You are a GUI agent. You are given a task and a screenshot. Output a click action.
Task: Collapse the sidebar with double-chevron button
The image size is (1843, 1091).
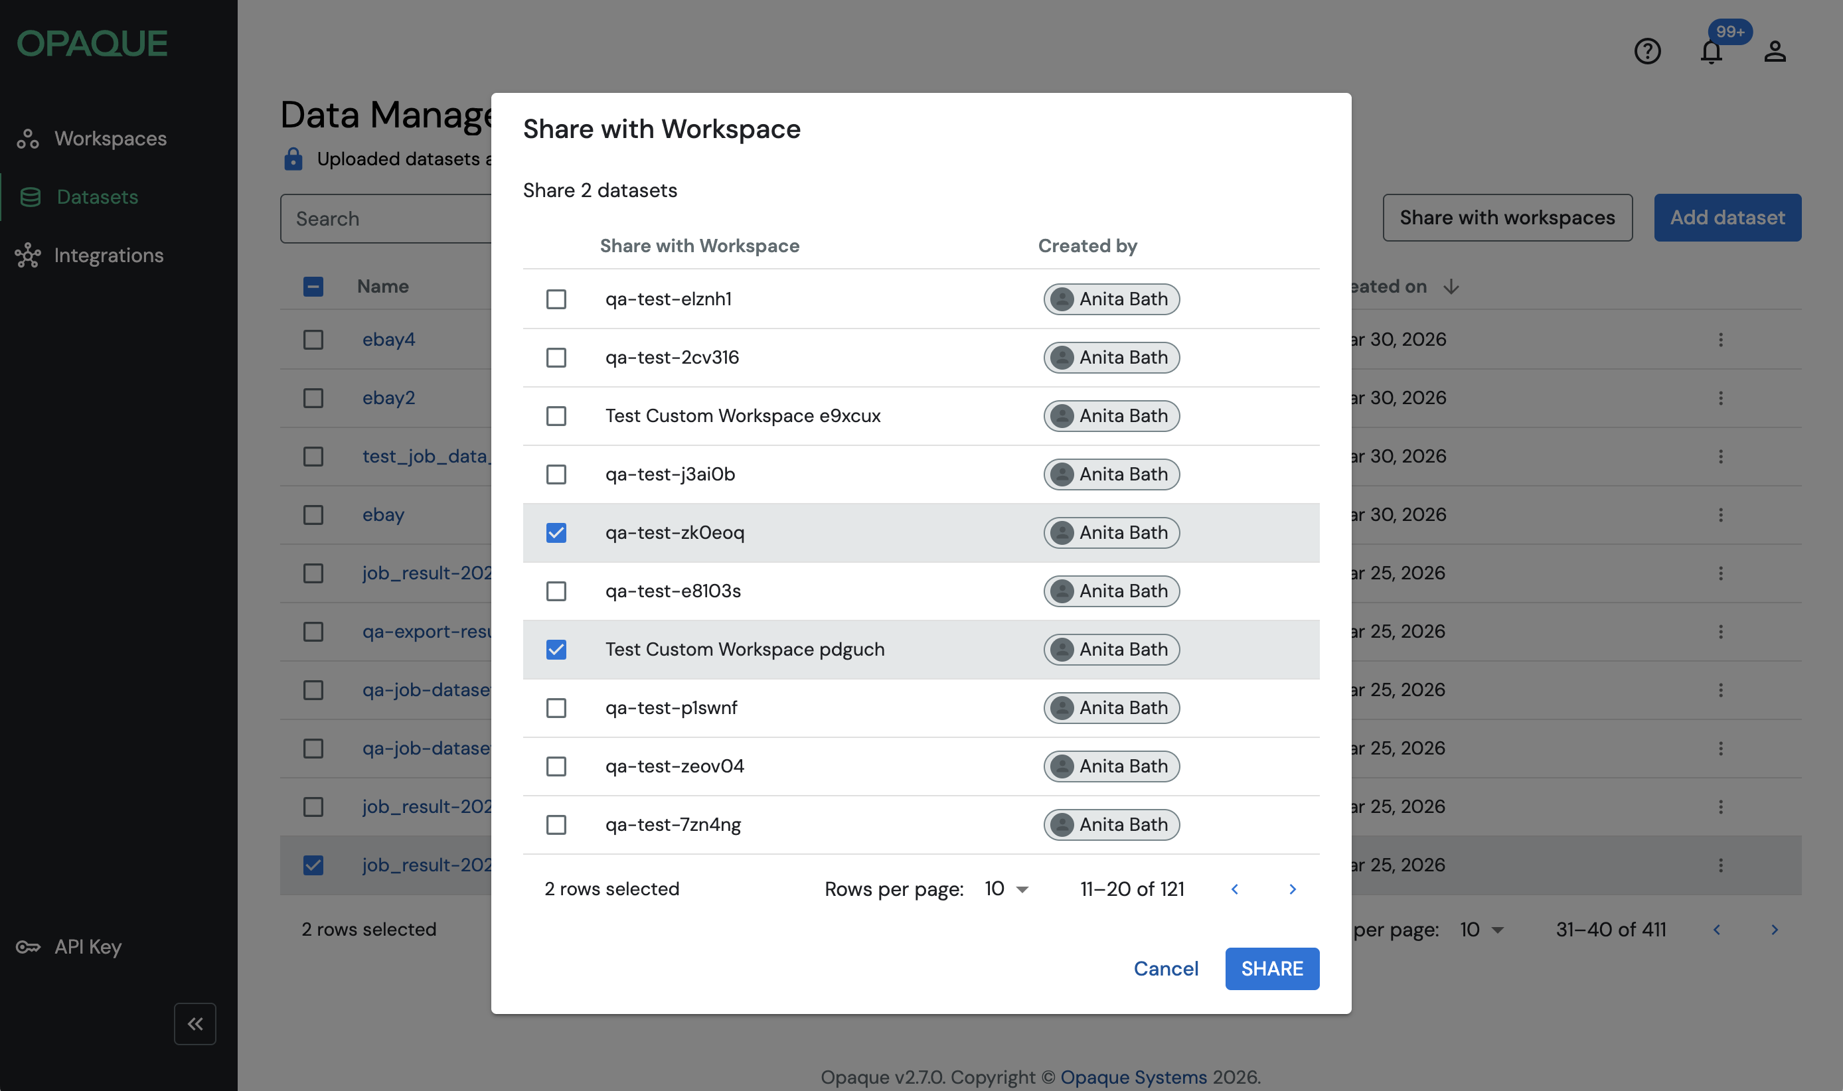point(195,1023)
